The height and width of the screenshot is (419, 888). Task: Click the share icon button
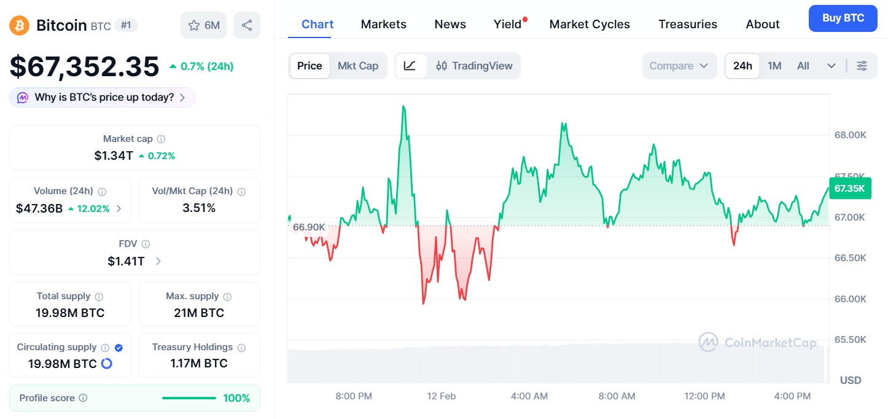pos(247,25)
